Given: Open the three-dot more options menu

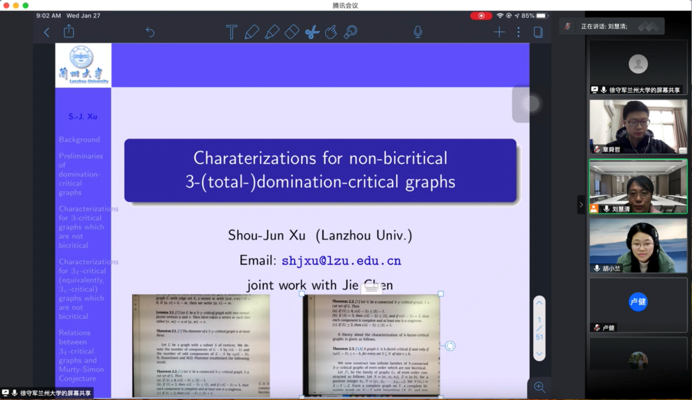Looking at the screenshot, I should [x=518, y=32].
